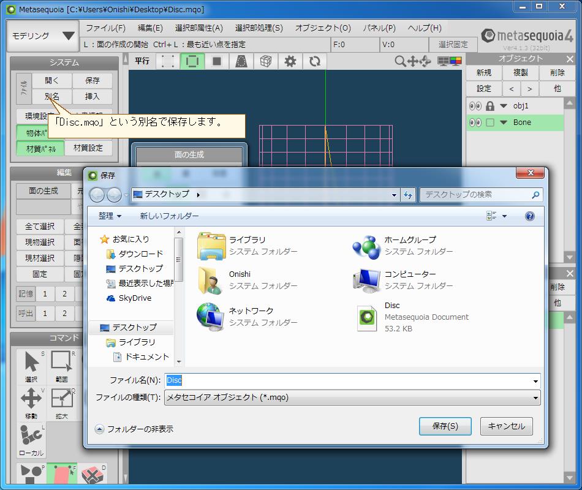
Task: Click the magnifier zoom icon on the toolbar
Action: click(x=401, y=61)
